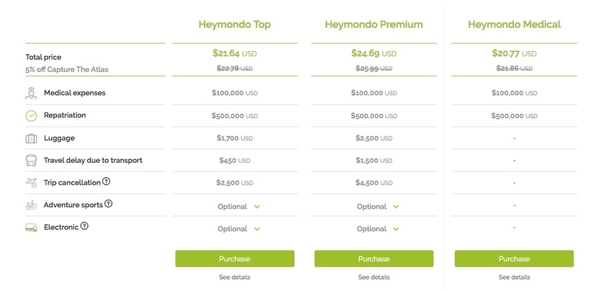Click the Travel delay bus icon
The width and height of the screenshot is (614, 291).
tap(31, 161)
